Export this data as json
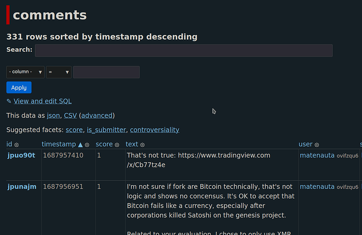362x235 pixels. click(x=53, y=115)
